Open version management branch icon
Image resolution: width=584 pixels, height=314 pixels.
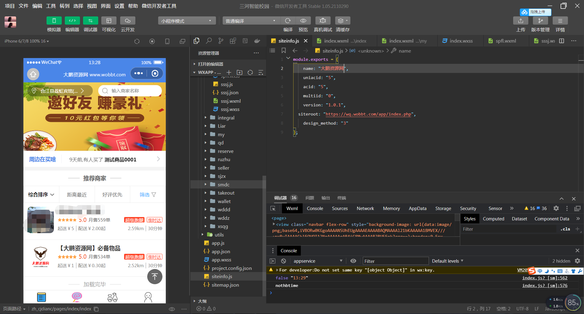tap(540, 21)
